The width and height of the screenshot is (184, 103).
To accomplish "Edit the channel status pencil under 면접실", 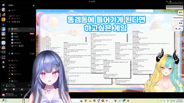I will [x=20, y=31].
